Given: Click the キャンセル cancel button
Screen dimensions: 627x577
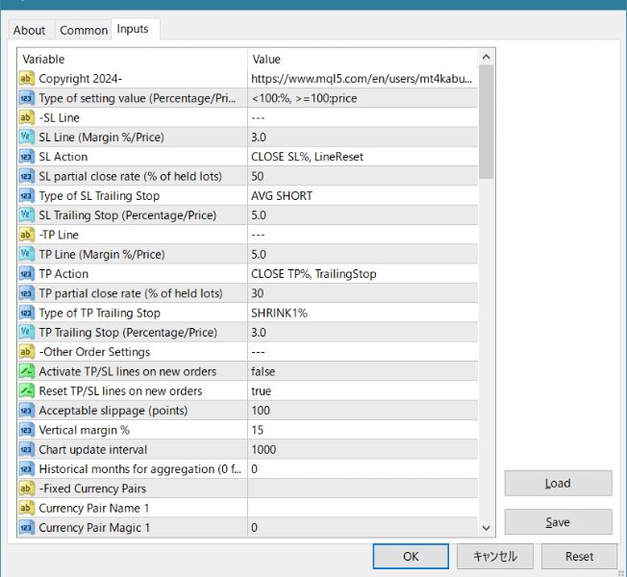Looking at the screenshot, I should click(495, 556).
